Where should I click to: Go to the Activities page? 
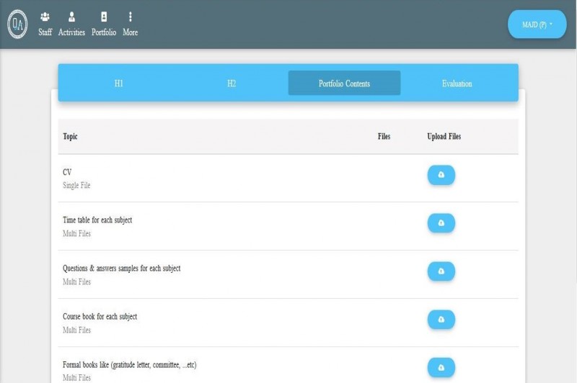tap(71, 24)
